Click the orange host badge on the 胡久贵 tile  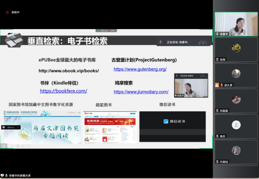coord(217,85)
